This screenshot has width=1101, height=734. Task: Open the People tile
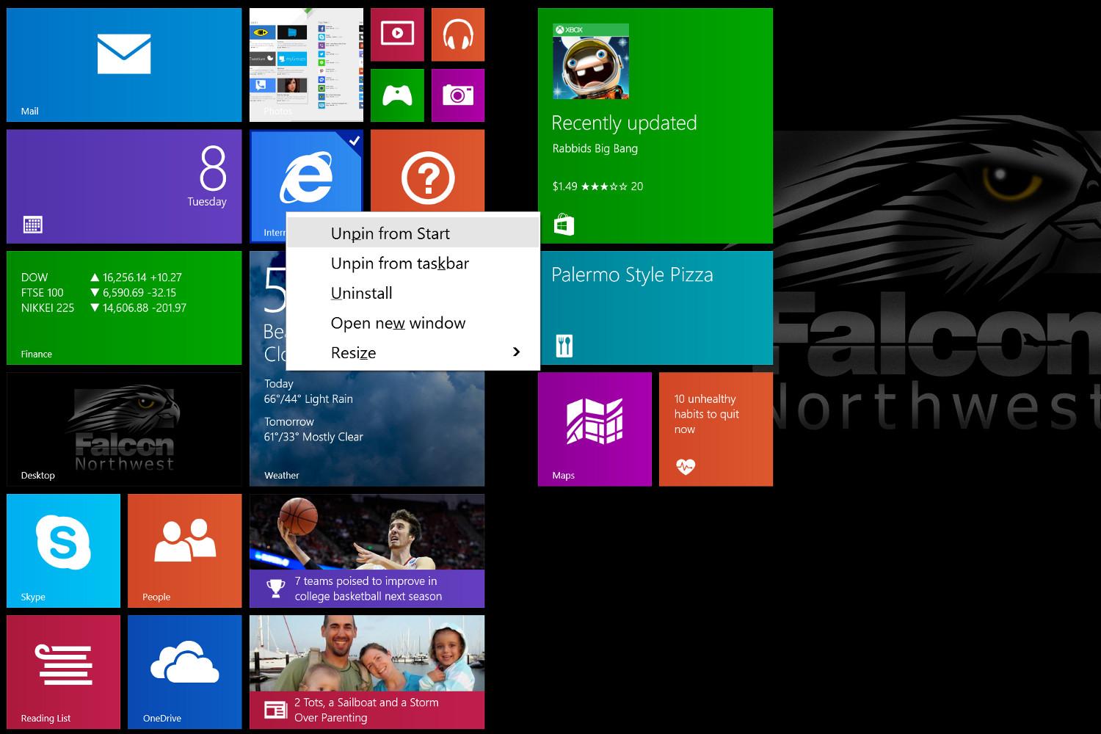pyautogui.click(x=185, y=550)
